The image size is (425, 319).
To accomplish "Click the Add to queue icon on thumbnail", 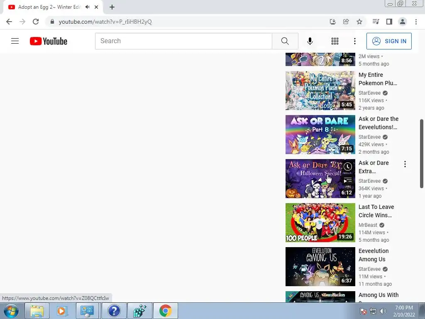I will [x=348, y=180].
